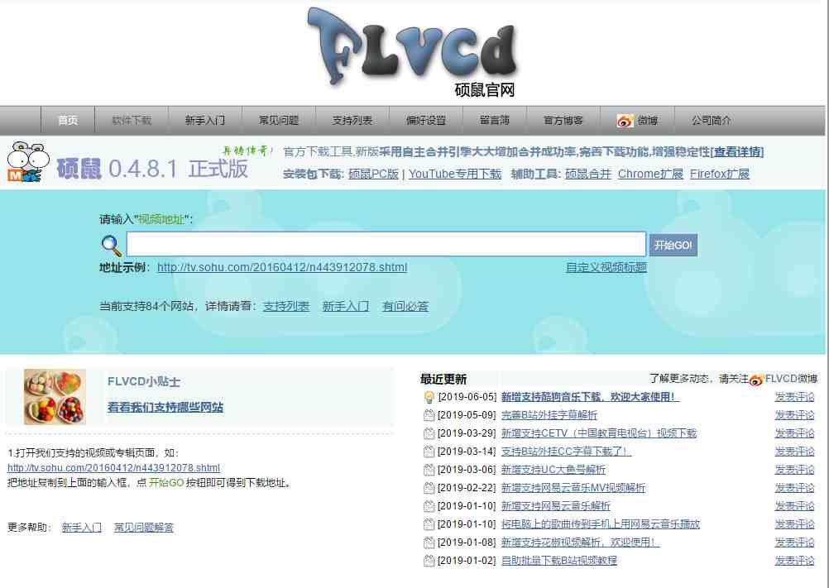Click the 最近更新 heading text
This screenshot has width=829, height=588.
[x=443, y=380]
